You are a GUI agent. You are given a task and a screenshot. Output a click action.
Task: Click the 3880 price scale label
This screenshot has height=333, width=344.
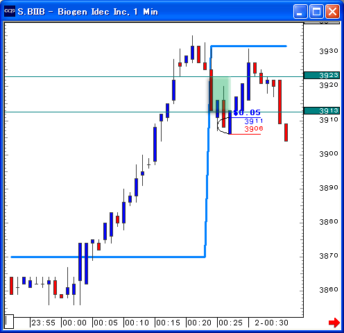coord(329,222)
